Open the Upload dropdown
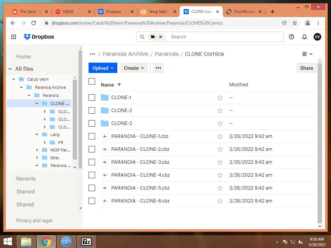 pos(103,68)
